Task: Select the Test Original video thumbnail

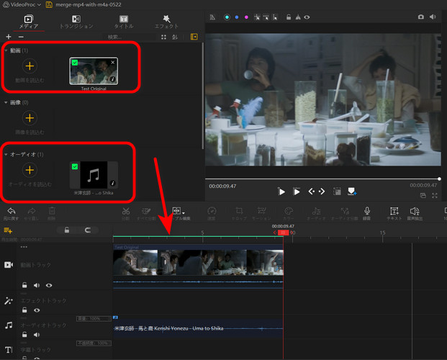Action: [x=94, y=71]
